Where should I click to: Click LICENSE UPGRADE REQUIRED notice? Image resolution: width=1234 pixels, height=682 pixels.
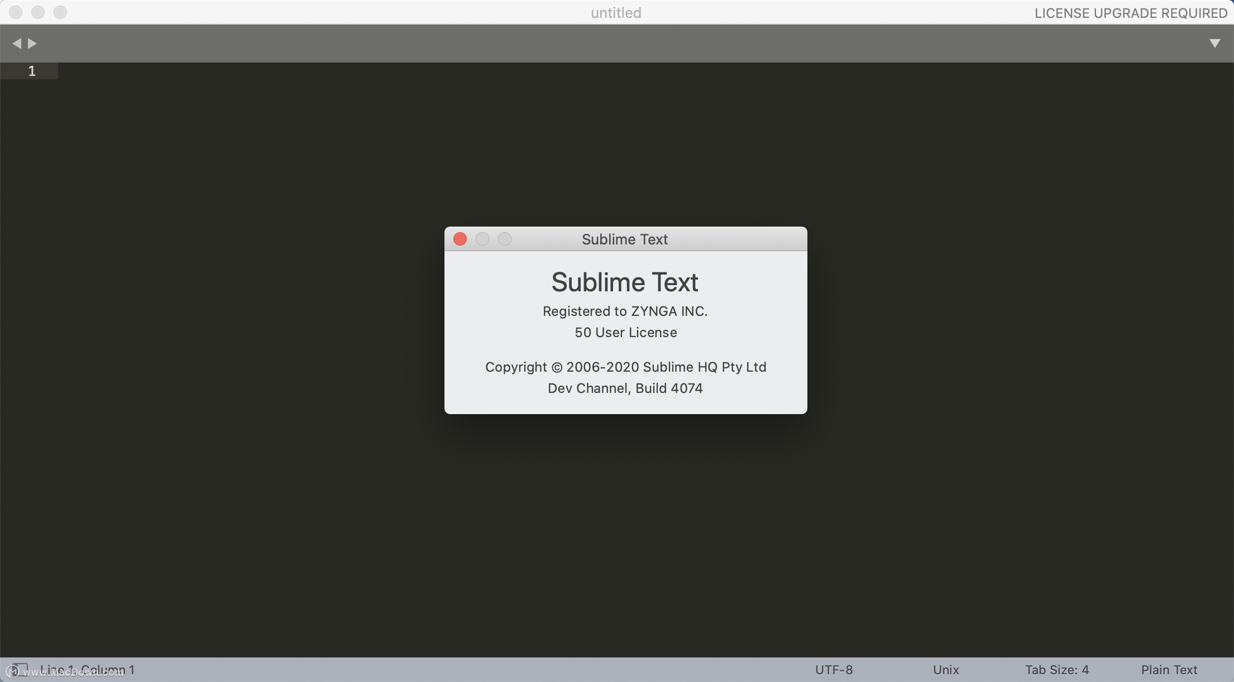tap(1131, 13)
